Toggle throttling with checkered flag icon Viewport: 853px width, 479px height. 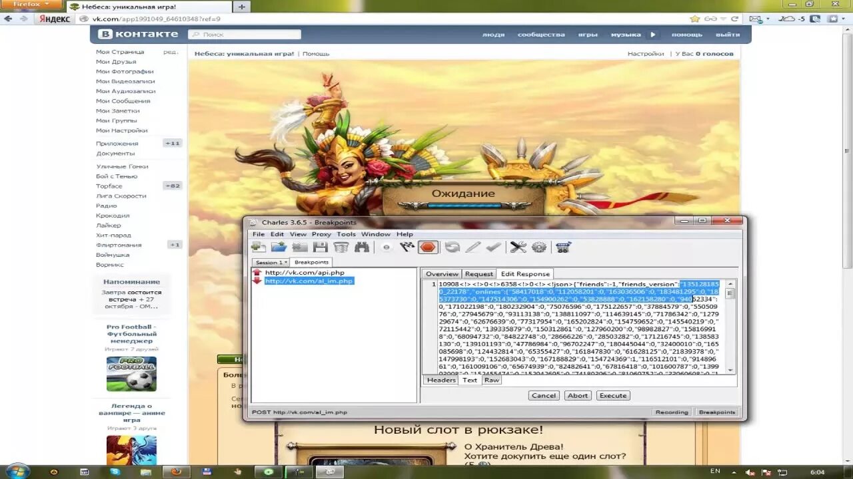[407, 247]
